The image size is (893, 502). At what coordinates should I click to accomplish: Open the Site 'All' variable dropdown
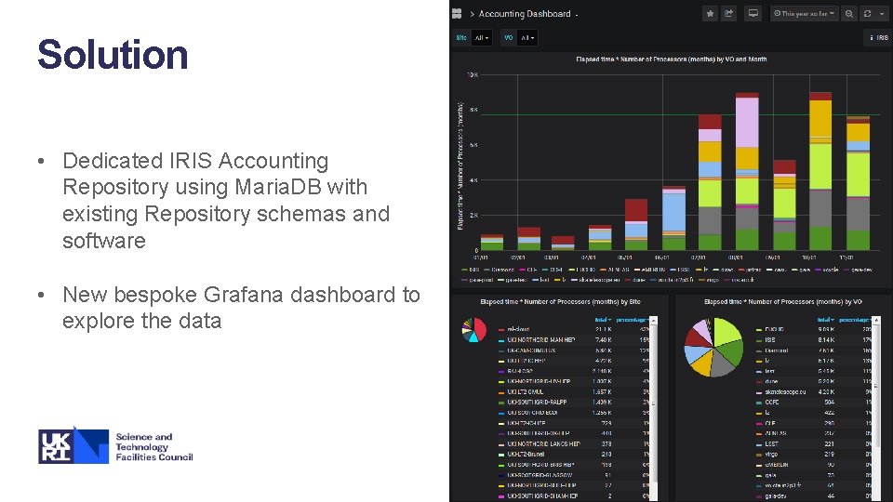click(482, 38)
